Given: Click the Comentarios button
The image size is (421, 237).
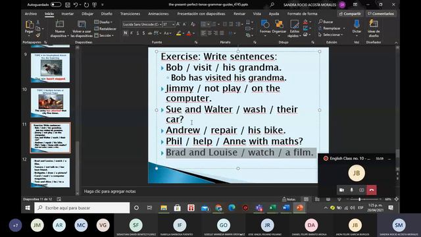Looking at the screenshot, I should click(x=381, y=14).
